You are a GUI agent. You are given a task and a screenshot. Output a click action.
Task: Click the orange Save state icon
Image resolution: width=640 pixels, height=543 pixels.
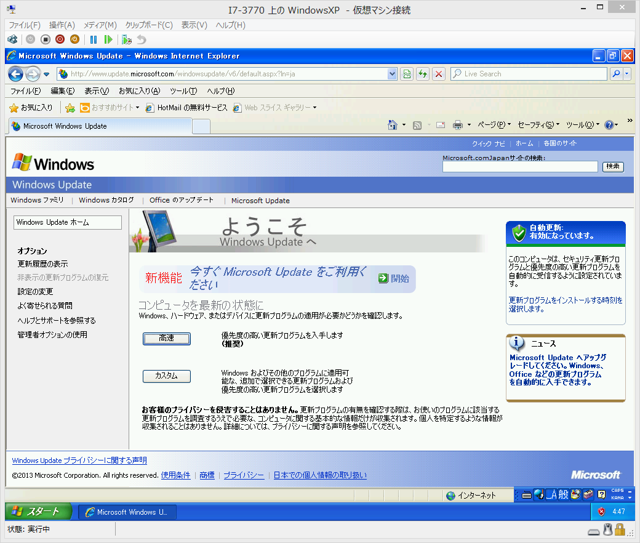[x=74, y=39]
